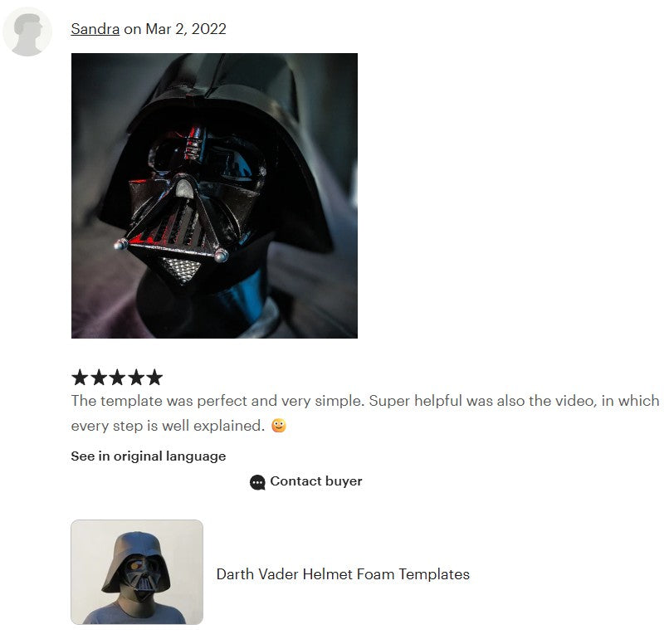
Task: Click the fifth rating star
Action: click(x=154, y=378)
